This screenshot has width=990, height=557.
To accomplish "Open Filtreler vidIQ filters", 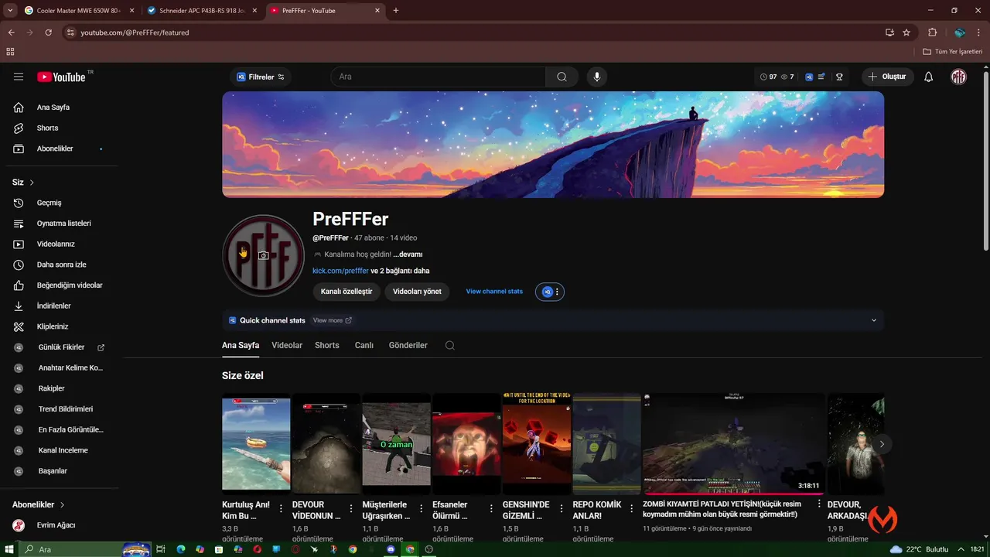I will click(x=261, y=77).
